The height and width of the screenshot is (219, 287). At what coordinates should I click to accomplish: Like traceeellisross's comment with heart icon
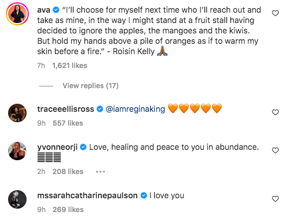(275, 112)
